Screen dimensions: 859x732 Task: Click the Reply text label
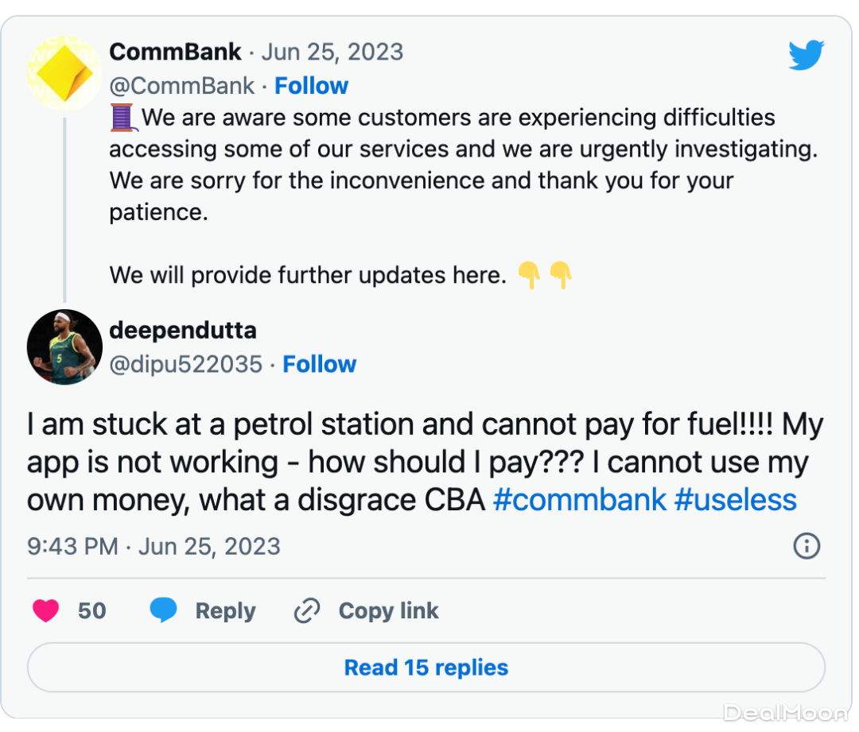(225, 610)
